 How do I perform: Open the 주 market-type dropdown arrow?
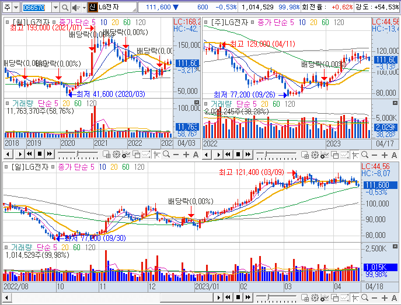pyautogui.click(x=16, y=8)
